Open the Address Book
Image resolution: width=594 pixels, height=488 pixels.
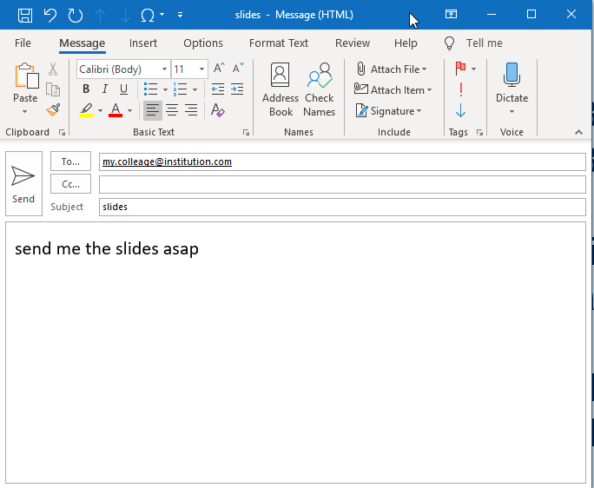coord(280,89)
